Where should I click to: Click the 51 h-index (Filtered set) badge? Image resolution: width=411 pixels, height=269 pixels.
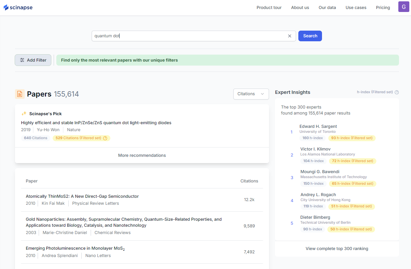point(352,206)
